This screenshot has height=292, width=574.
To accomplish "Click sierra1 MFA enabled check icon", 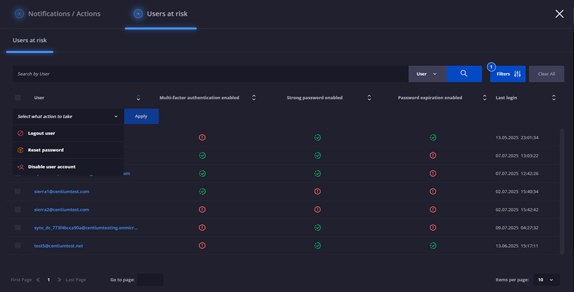I will coord(202,192).
